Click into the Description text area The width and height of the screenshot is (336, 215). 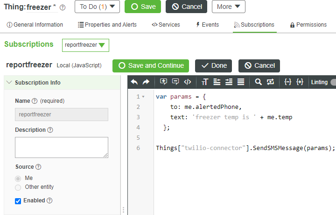(62, 147)
